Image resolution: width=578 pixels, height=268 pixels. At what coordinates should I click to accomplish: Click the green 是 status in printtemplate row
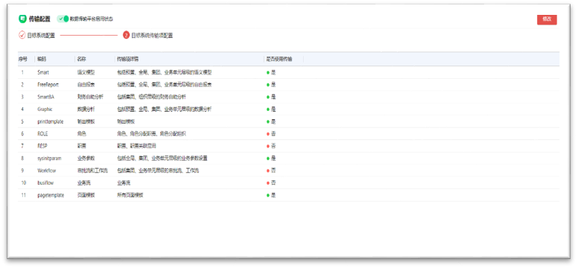271,121
